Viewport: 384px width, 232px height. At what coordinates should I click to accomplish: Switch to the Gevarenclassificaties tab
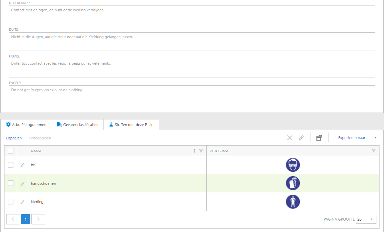pyautogui.click(x=78, y=125)
